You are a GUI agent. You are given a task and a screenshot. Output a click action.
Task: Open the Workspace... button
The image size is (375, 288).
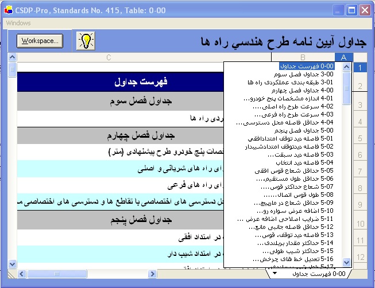click(40, 41)
